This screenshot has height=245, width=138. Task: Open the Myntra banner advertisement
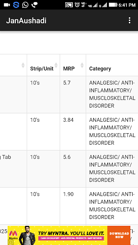pyautogui.click(x=69, y=235)
